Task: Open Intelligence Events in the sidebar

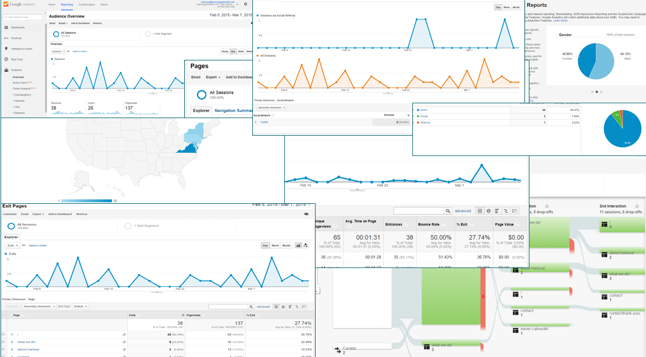Action: (x=21, y=49)
